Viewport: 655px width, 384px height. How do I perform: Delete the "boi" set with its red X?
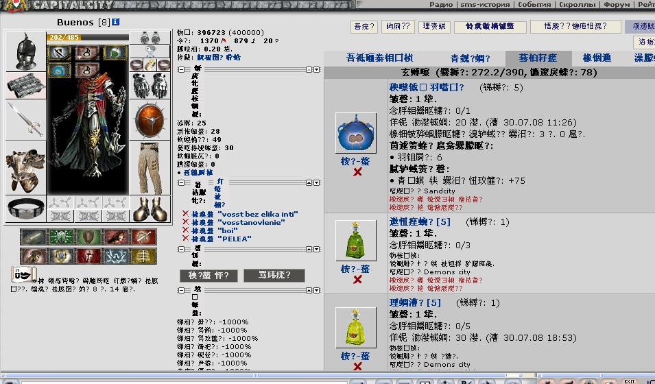[x=185, y=230]
